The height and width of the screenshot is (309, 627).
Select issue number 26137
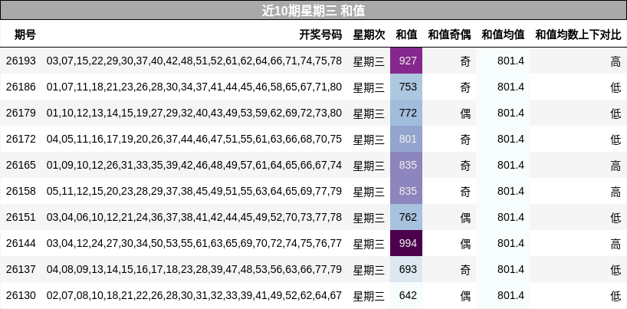21,269
